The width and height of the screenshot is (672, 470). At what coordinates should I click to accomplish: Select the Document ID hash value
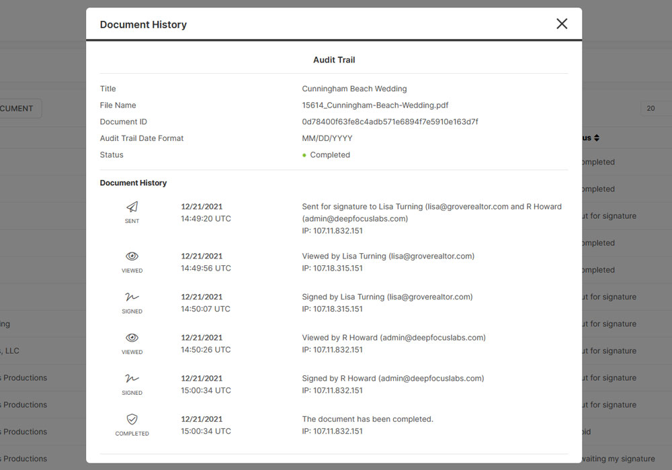pyautogui.click(x=390, y=122)
